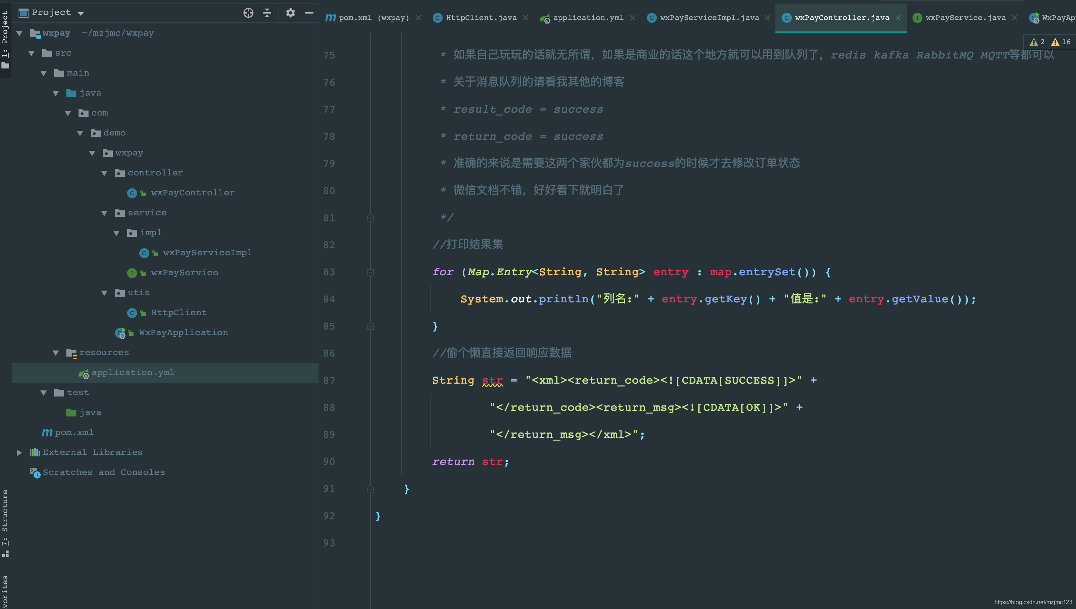Collapse the java source folder under main
This screenshot has height=609, width=1076.
click(56, 93)
